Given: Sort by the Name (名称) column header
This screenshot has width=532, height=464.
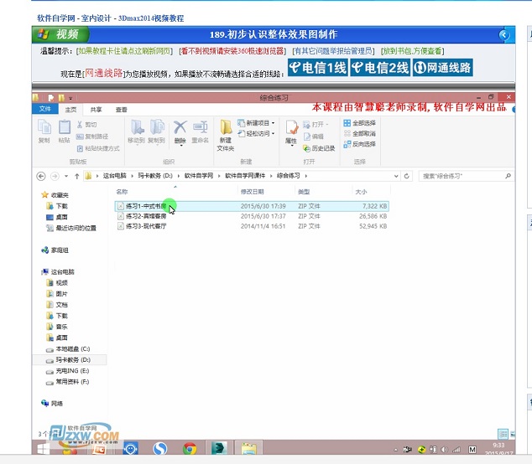Looking at the screenshot, I should coord(122,192).
